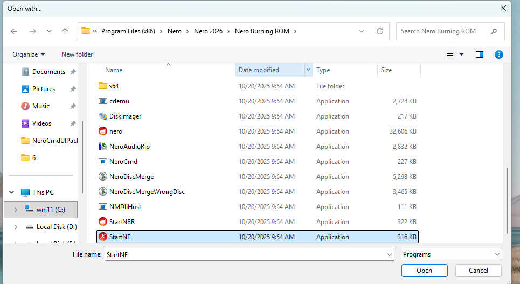Navigate to Nero 2026 breadcrumb

coord(208,31)
